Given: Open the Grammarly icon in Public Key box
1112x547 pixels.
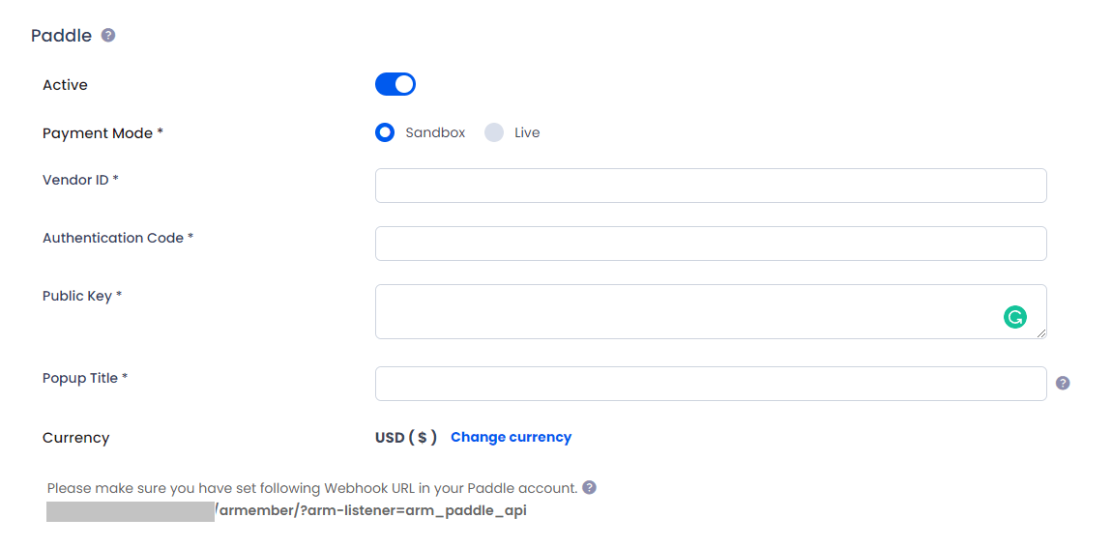Looking at the screenshot, I should pyautogui.click(x=1015, y=317).
